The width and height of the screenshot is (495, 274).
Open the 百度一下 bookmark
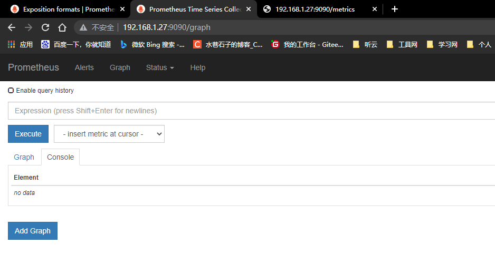[76, 44]
